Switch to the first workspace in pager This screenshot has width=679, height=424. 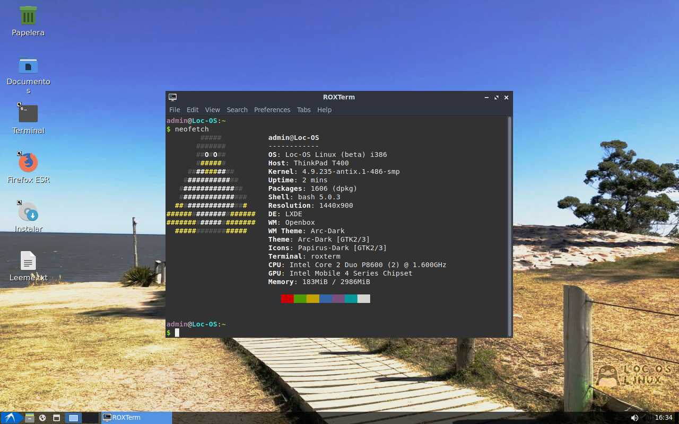(73, 418)
